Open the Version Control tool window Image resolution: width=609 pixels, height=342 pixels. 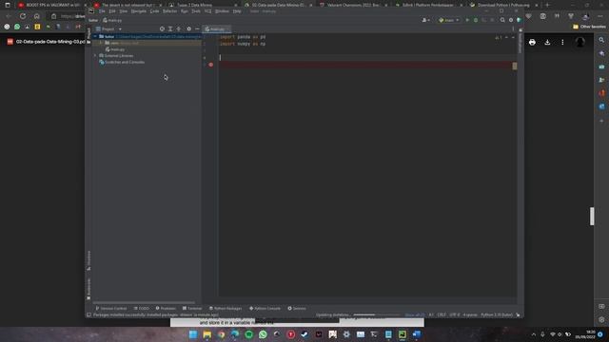pyautogui.click(x=111, y=308)
